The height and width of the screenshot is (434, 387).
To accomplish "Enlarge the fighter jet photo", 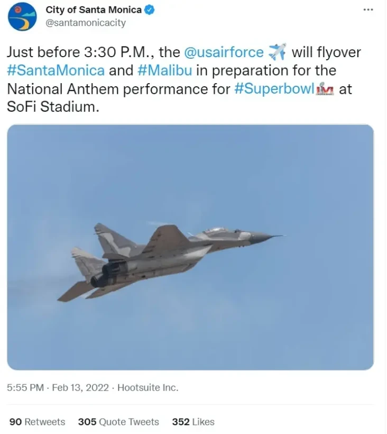I will tap(190, 247).
